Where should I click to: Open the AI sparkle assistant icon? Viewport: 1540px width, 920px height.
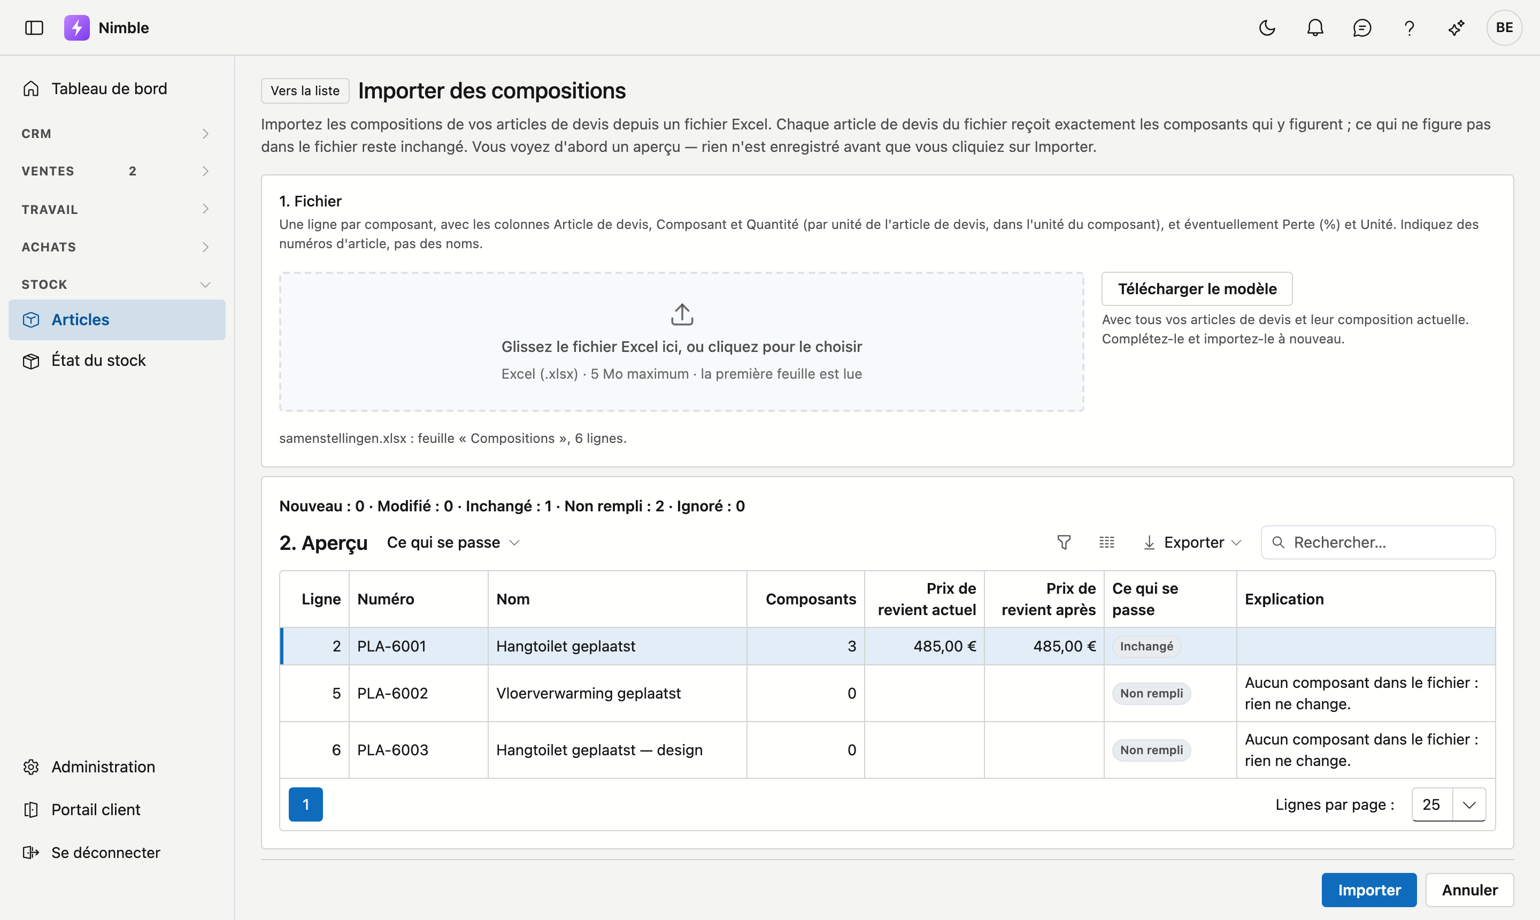point(1457,28)
